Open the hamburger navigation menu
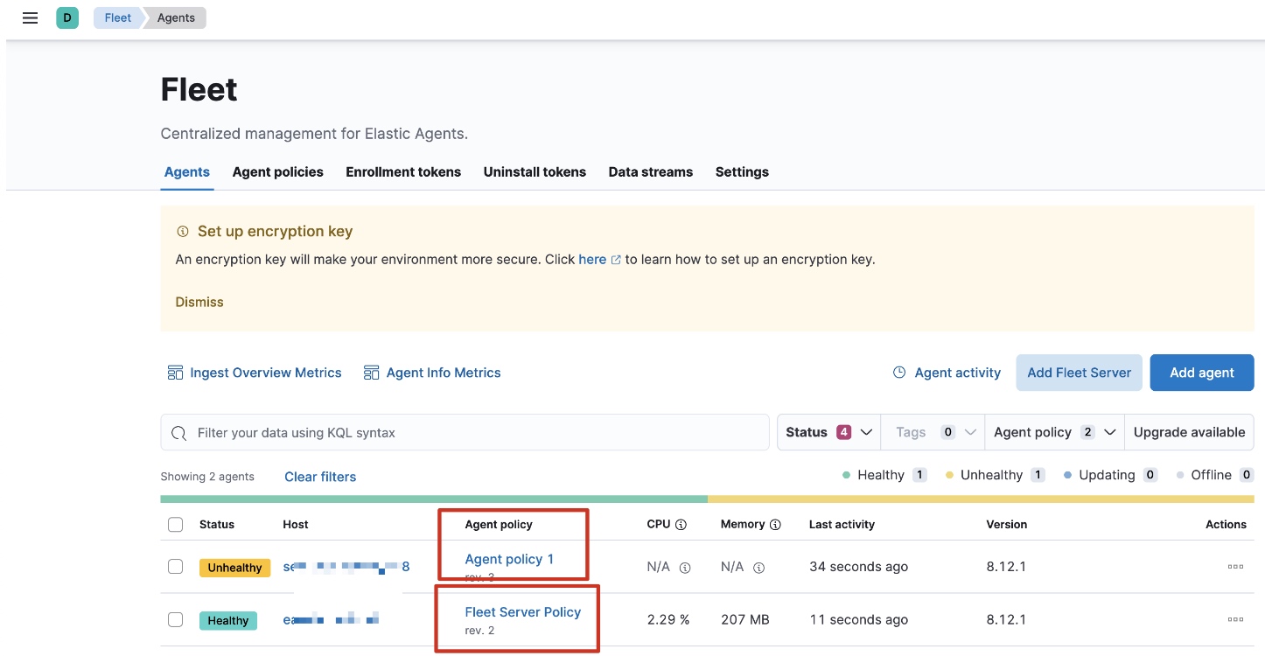Screen dimensions: 1265x656 (x=30, y=17)
